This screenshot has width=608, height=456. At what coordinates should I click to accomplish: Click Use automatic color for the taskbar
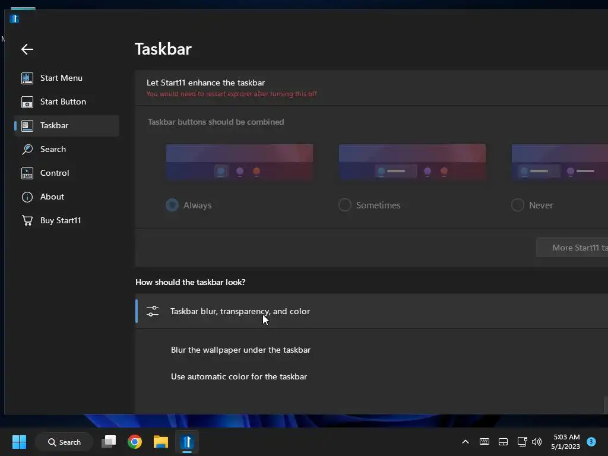click(239, 376)
